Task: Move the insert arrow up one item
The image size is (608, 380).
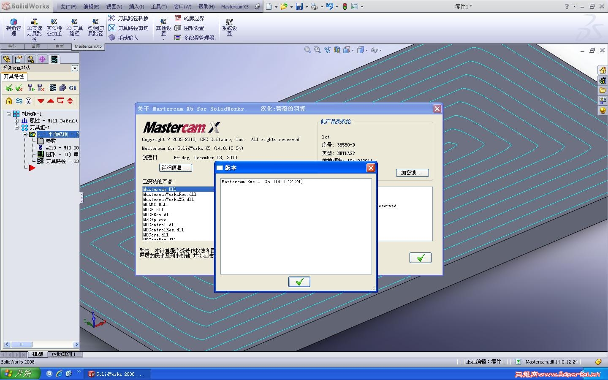Action: coord(51,101)
